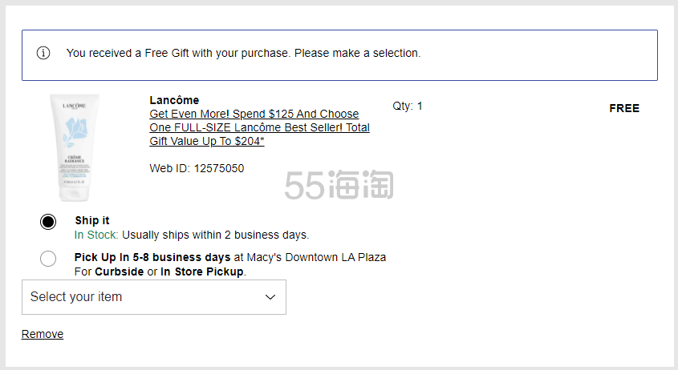
Task: Click the Ship it label text
Action: coord(92,220)
